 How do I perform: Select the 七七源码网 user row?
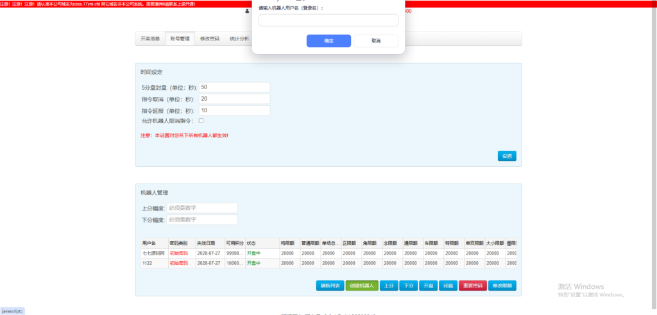[x=328, y=253]
